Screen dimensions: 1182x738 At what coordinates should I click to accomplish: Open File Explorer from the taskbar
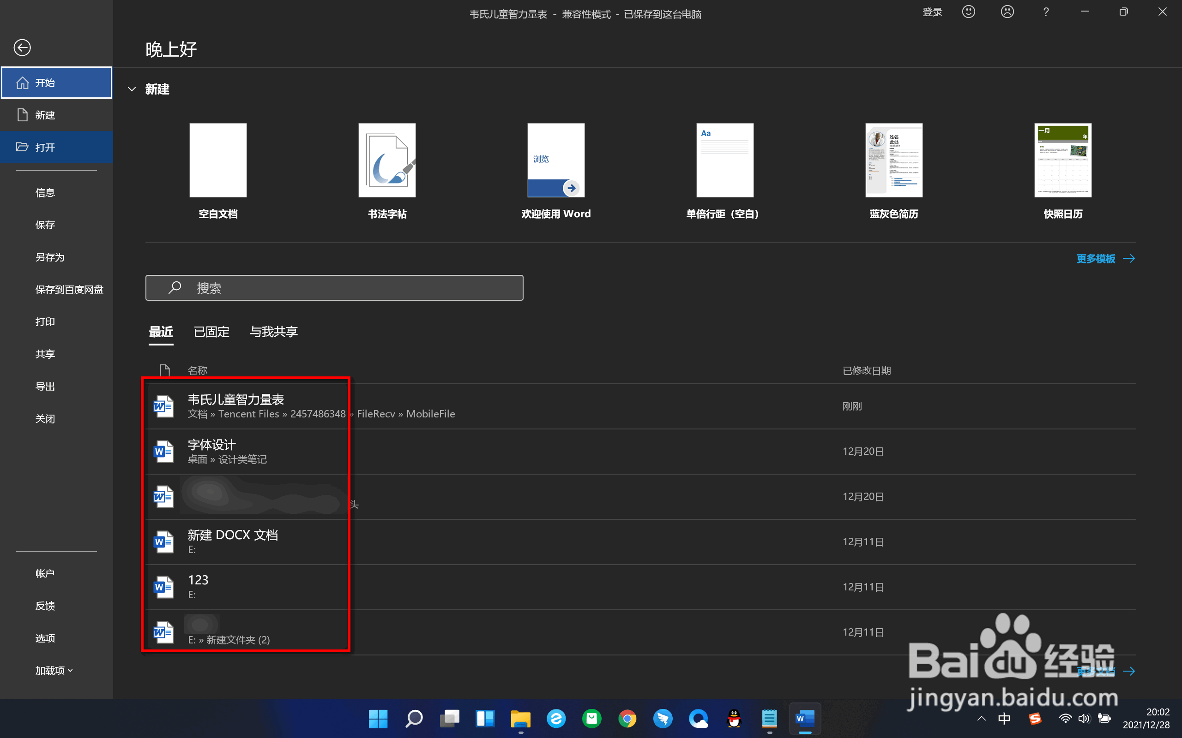(x=520, y=719)
